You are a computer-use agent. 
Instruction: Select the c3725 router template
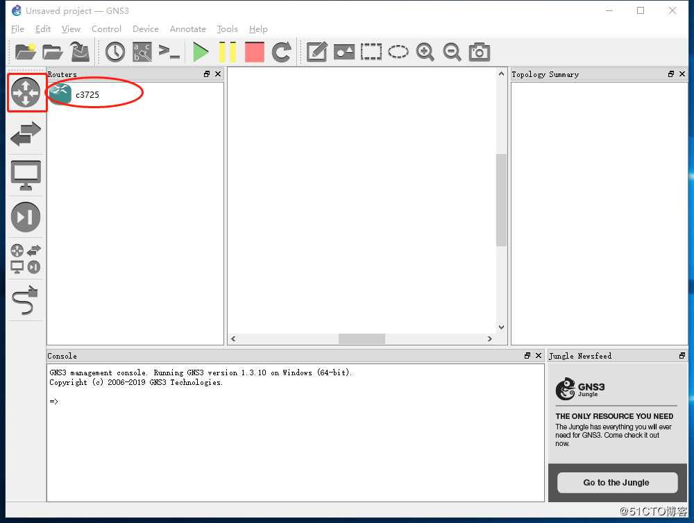point(74,94)
